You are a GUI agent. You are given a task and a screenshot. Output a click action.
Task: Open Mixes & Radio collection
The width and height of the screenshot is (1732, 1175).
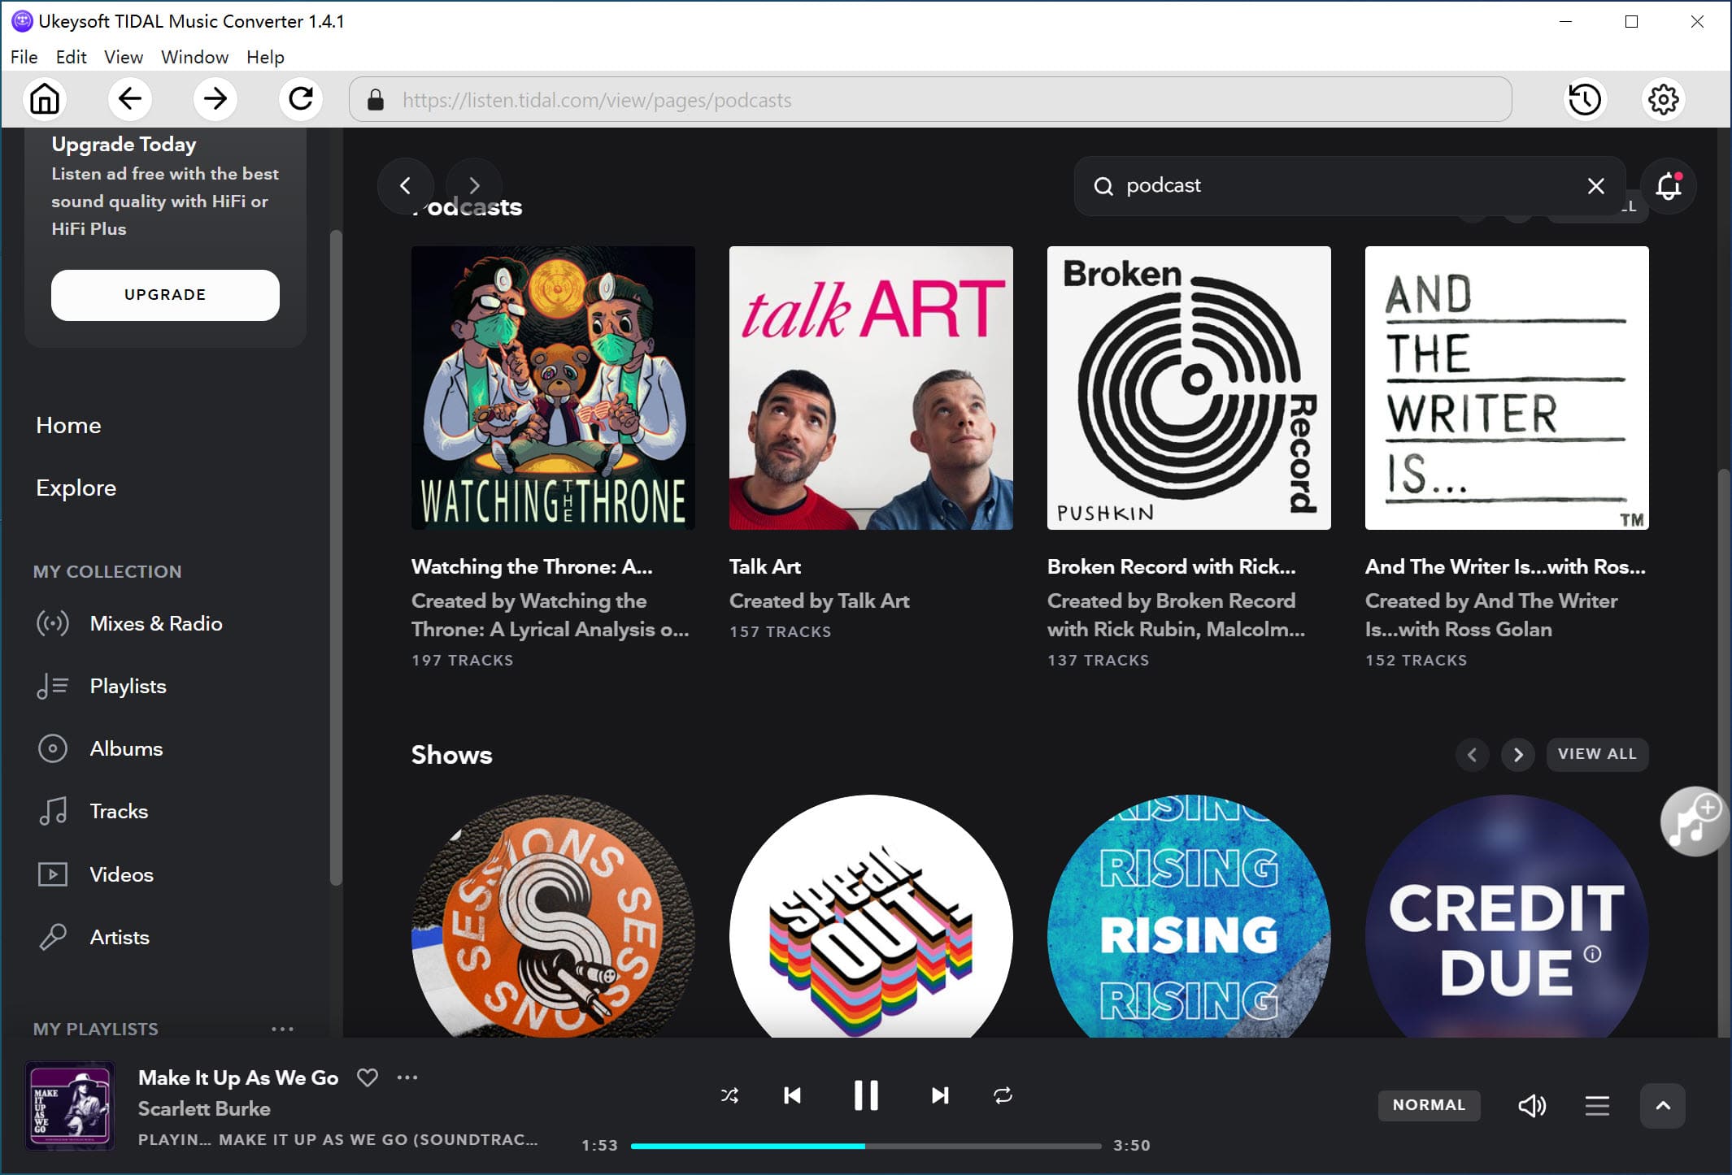click(129, 623)
